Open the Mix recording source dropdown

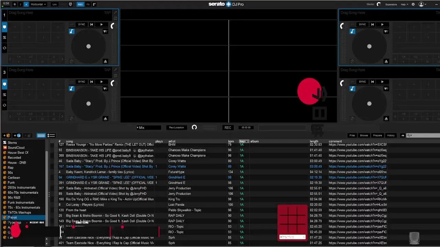click(148, 128)
